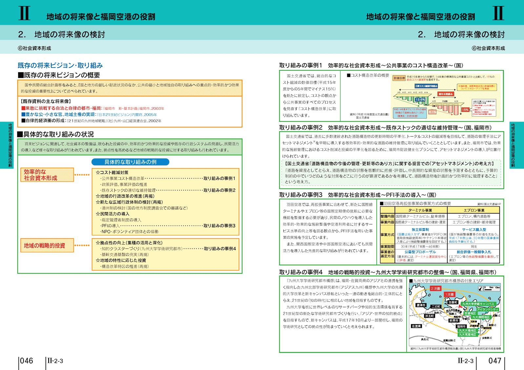Select the heading '■既存の将来ビジョンの概要'
This screenshot has width=524, height=370.
click(x=59, y=75)
